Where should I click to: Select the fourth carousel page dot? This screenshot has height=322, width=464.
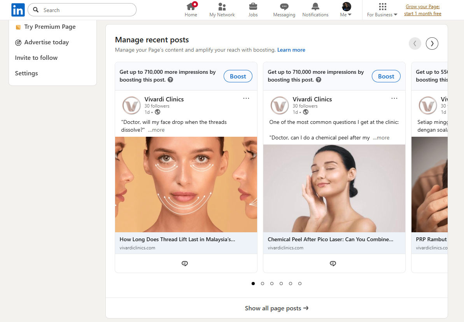click(281, 284)
